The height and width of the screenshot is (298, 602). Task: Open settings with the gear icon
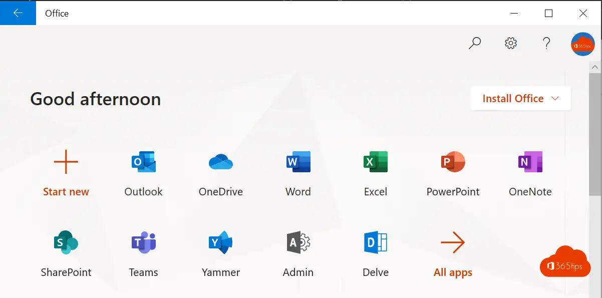pyautogui.click(x=511, y=43)
